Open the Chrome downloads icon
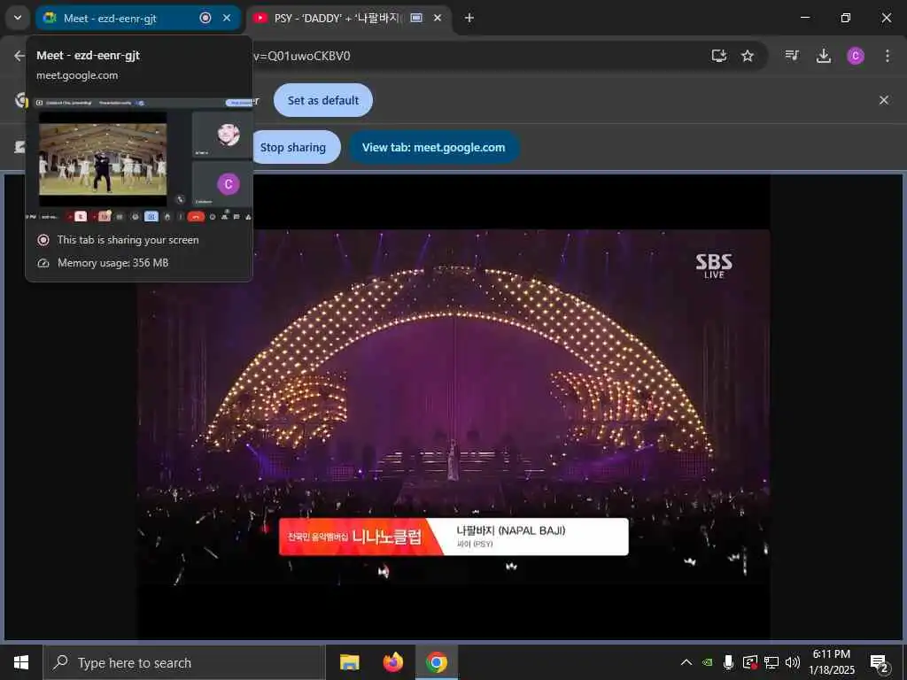Image resolution: width=907 pixels, height=680 pixels. click(823, 56)
